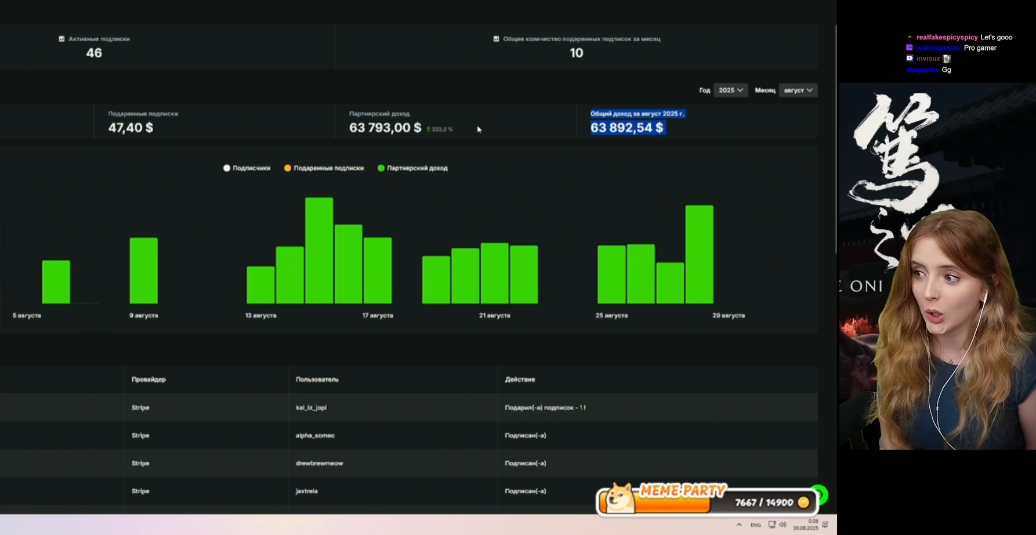Click the gifted subscriptions per month info icon
Image resolution: width=1036 pixels, height=535 pixels.
coord(496,39)
